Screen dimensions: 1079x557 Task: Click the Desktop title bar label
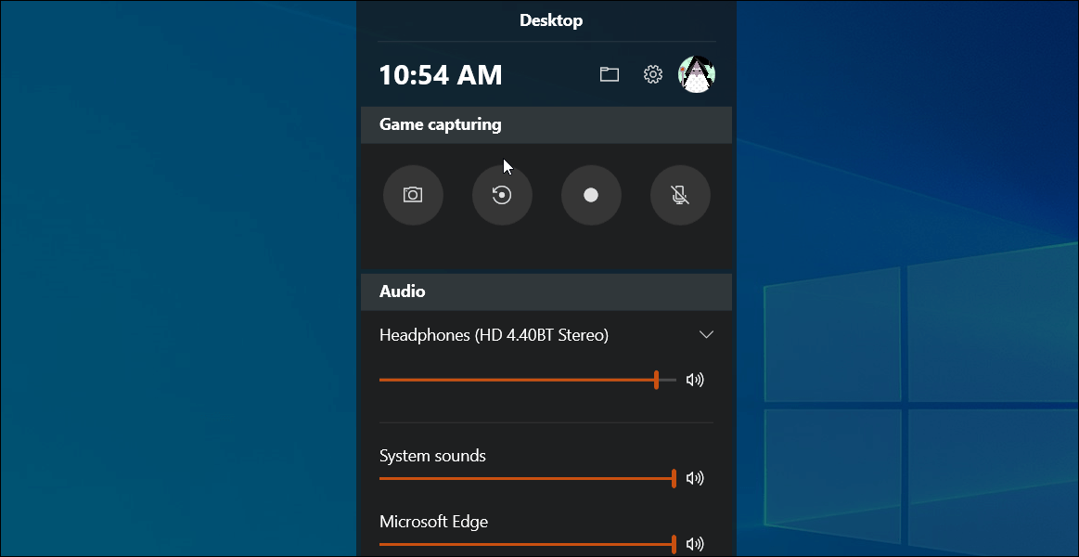[x=551, y=19]
